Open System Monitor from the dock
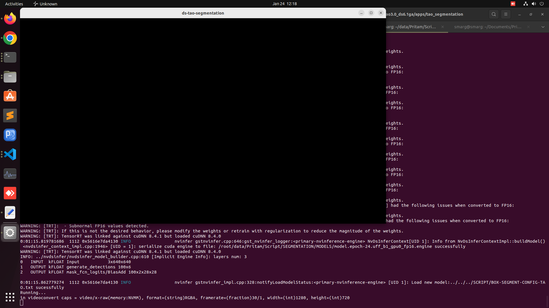549x308 pixels. click(x=10, y=174)
